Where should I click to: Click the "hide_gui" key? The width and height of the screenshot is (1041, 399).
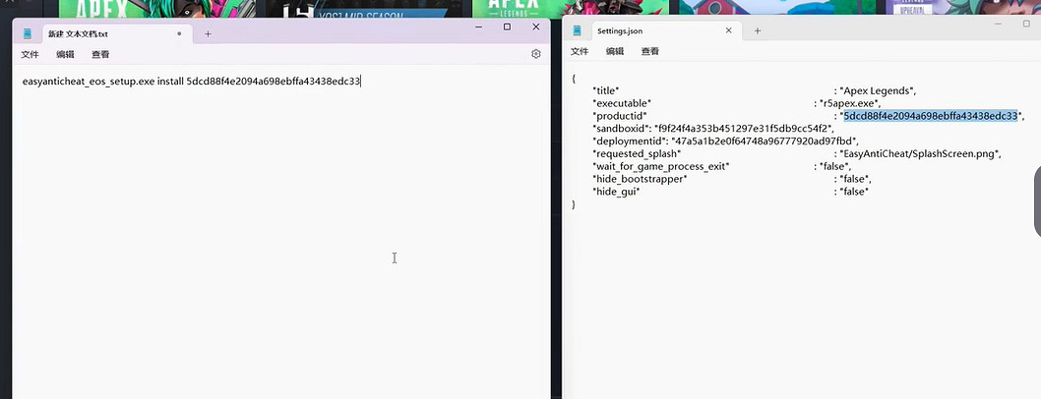615,192
